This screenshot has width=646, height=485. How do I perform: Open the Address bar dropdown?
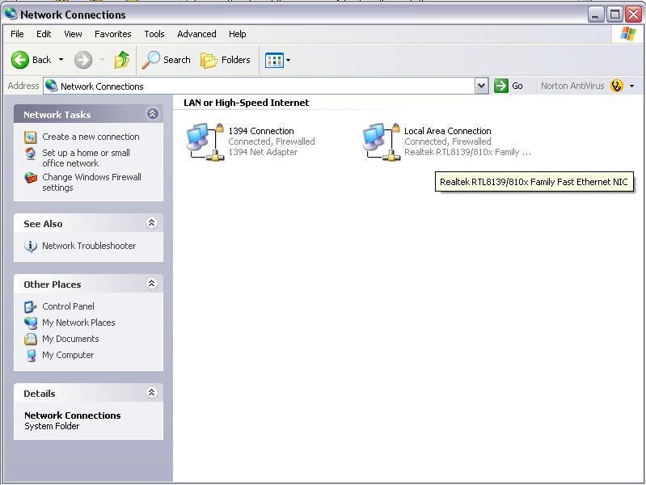[x=481, y=86]
